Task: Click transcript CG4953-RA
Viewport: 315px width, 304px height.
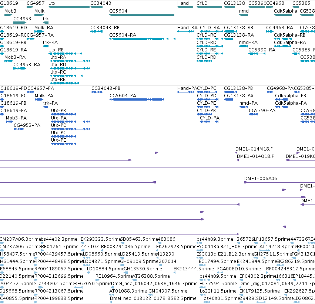Action: click(x=20, y=68)
